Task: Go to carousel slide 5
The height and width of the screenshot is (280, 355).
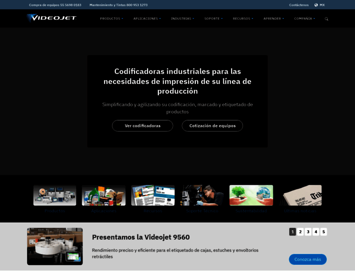Action: tap(324, 232)
